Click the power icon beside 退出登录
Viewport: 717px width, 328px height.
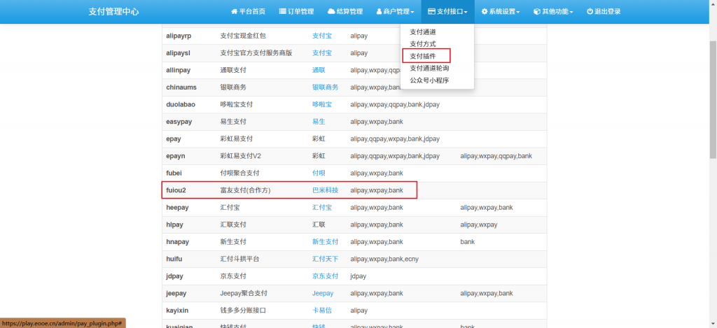pyautogui.click(x=590, y=12)
